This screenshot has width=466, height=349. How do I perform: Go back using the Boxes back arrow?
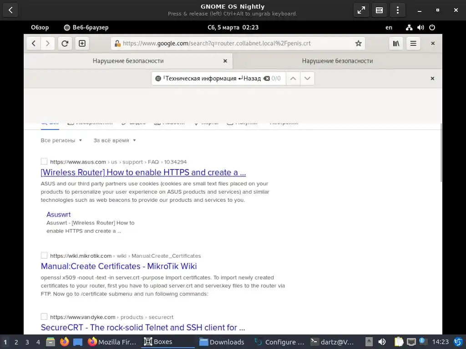pos(10,10)
